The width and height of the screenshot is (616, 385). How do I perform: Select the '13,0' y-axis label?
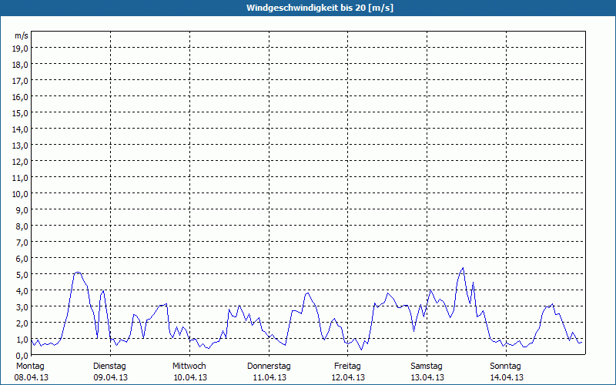(20, 146)
